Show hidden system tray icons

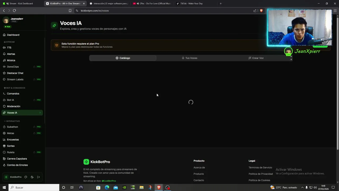click(x=302, y=188)
